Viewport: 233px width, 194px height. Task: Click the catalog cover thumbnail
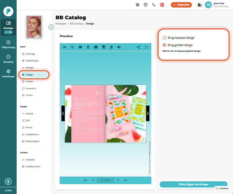34,27
